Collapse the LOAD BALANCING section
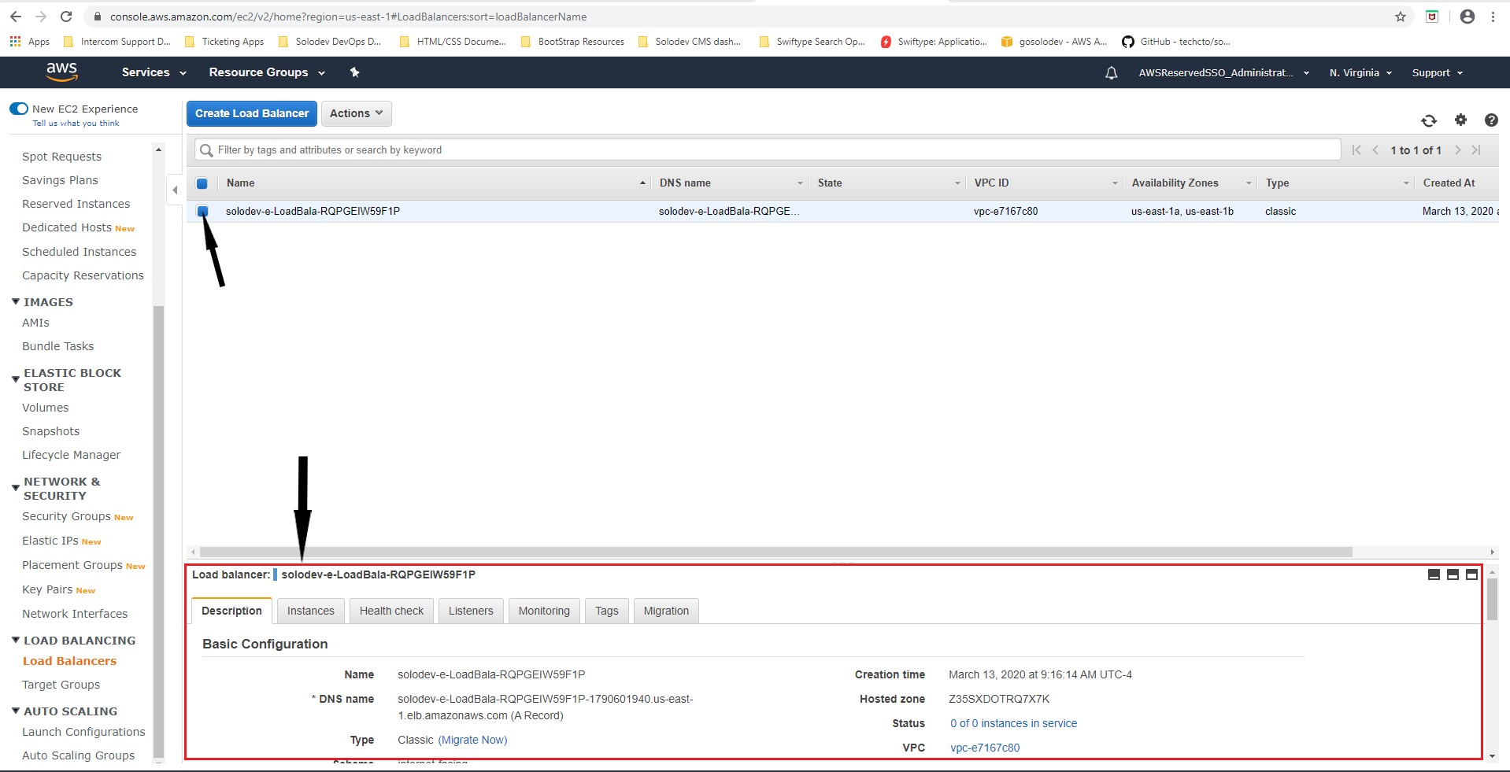Viewport: 1510px width, 772px height. (16, 640)
